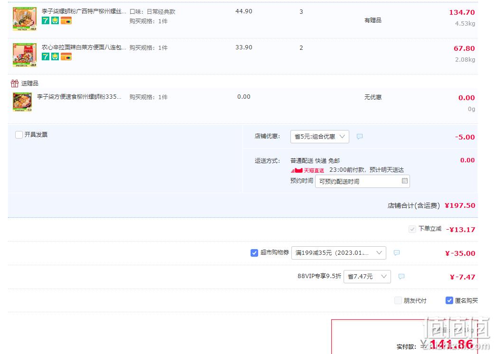Open the 李子柒螺蛳粉广西特产 product title link
Viewport: 494px width, 354px height.
(84, 11)
